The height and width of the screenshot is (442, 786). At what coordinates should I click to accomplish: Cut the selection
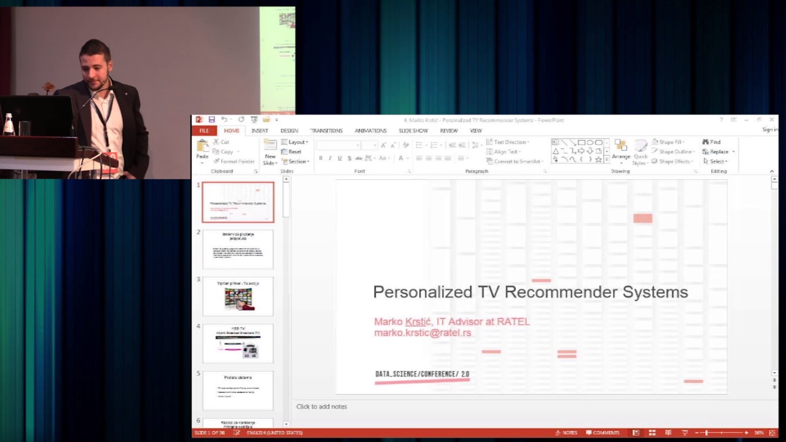click(221, 142)
